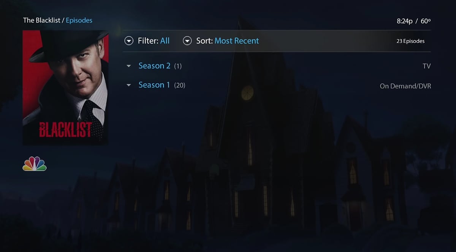Click the NBC peacock logo
Screen dimensions: 456x252
(x=34, y=163)
